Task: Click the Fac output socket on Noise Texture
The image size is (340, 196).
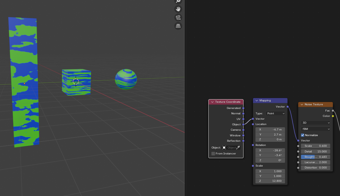Action: point(333,111)
